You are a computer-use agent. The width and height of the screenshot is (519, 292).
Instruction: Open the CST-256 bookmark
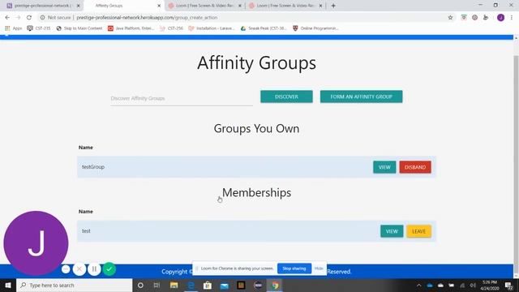[x=171, y=28]
